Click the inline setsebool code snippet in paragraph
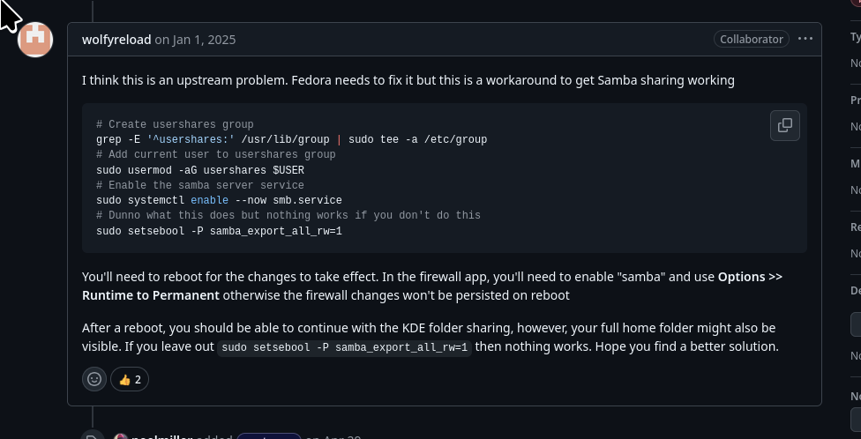This screenshot has width=861, height=439. click(x=345, y=347)
